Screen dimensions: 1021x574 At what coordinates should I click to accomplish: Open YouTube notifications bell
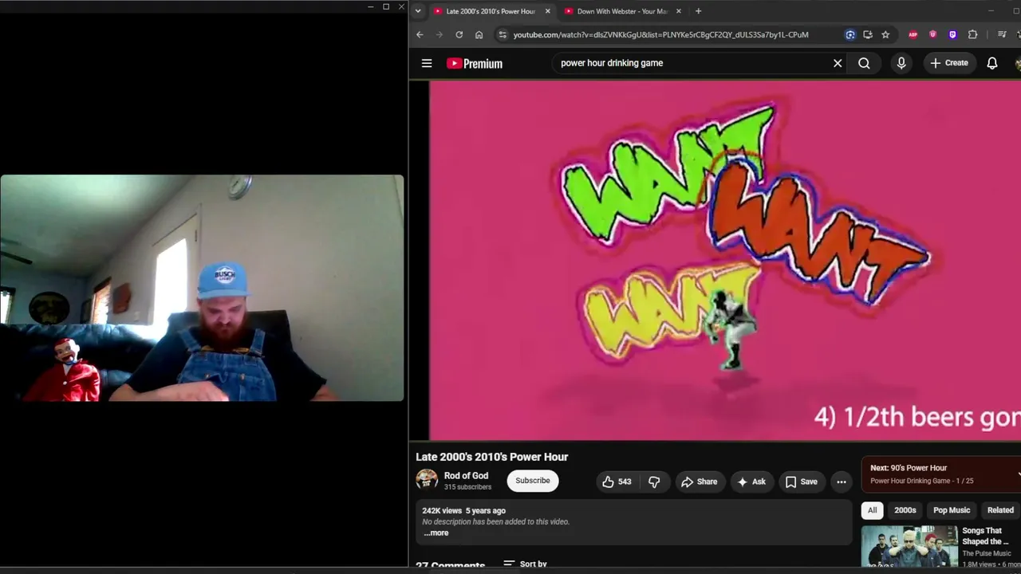(x=992, y=63)
